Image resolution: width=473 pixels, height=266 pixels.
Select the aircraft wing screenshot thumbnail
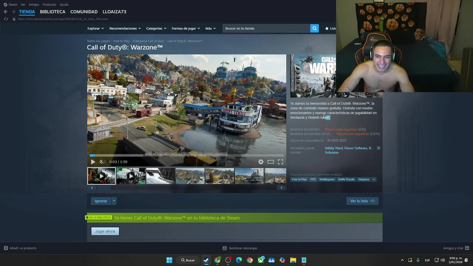(160, 176)
